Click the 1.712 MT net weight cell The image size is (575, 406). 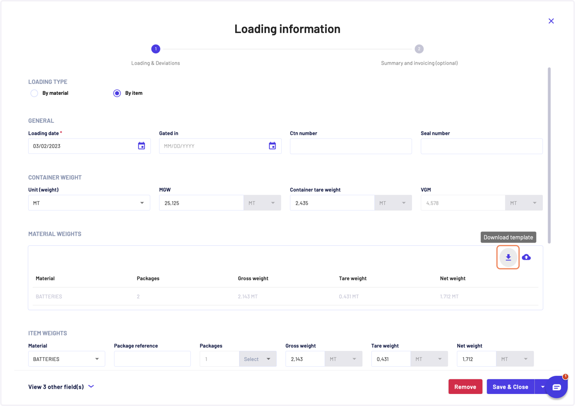pos(449,297)
